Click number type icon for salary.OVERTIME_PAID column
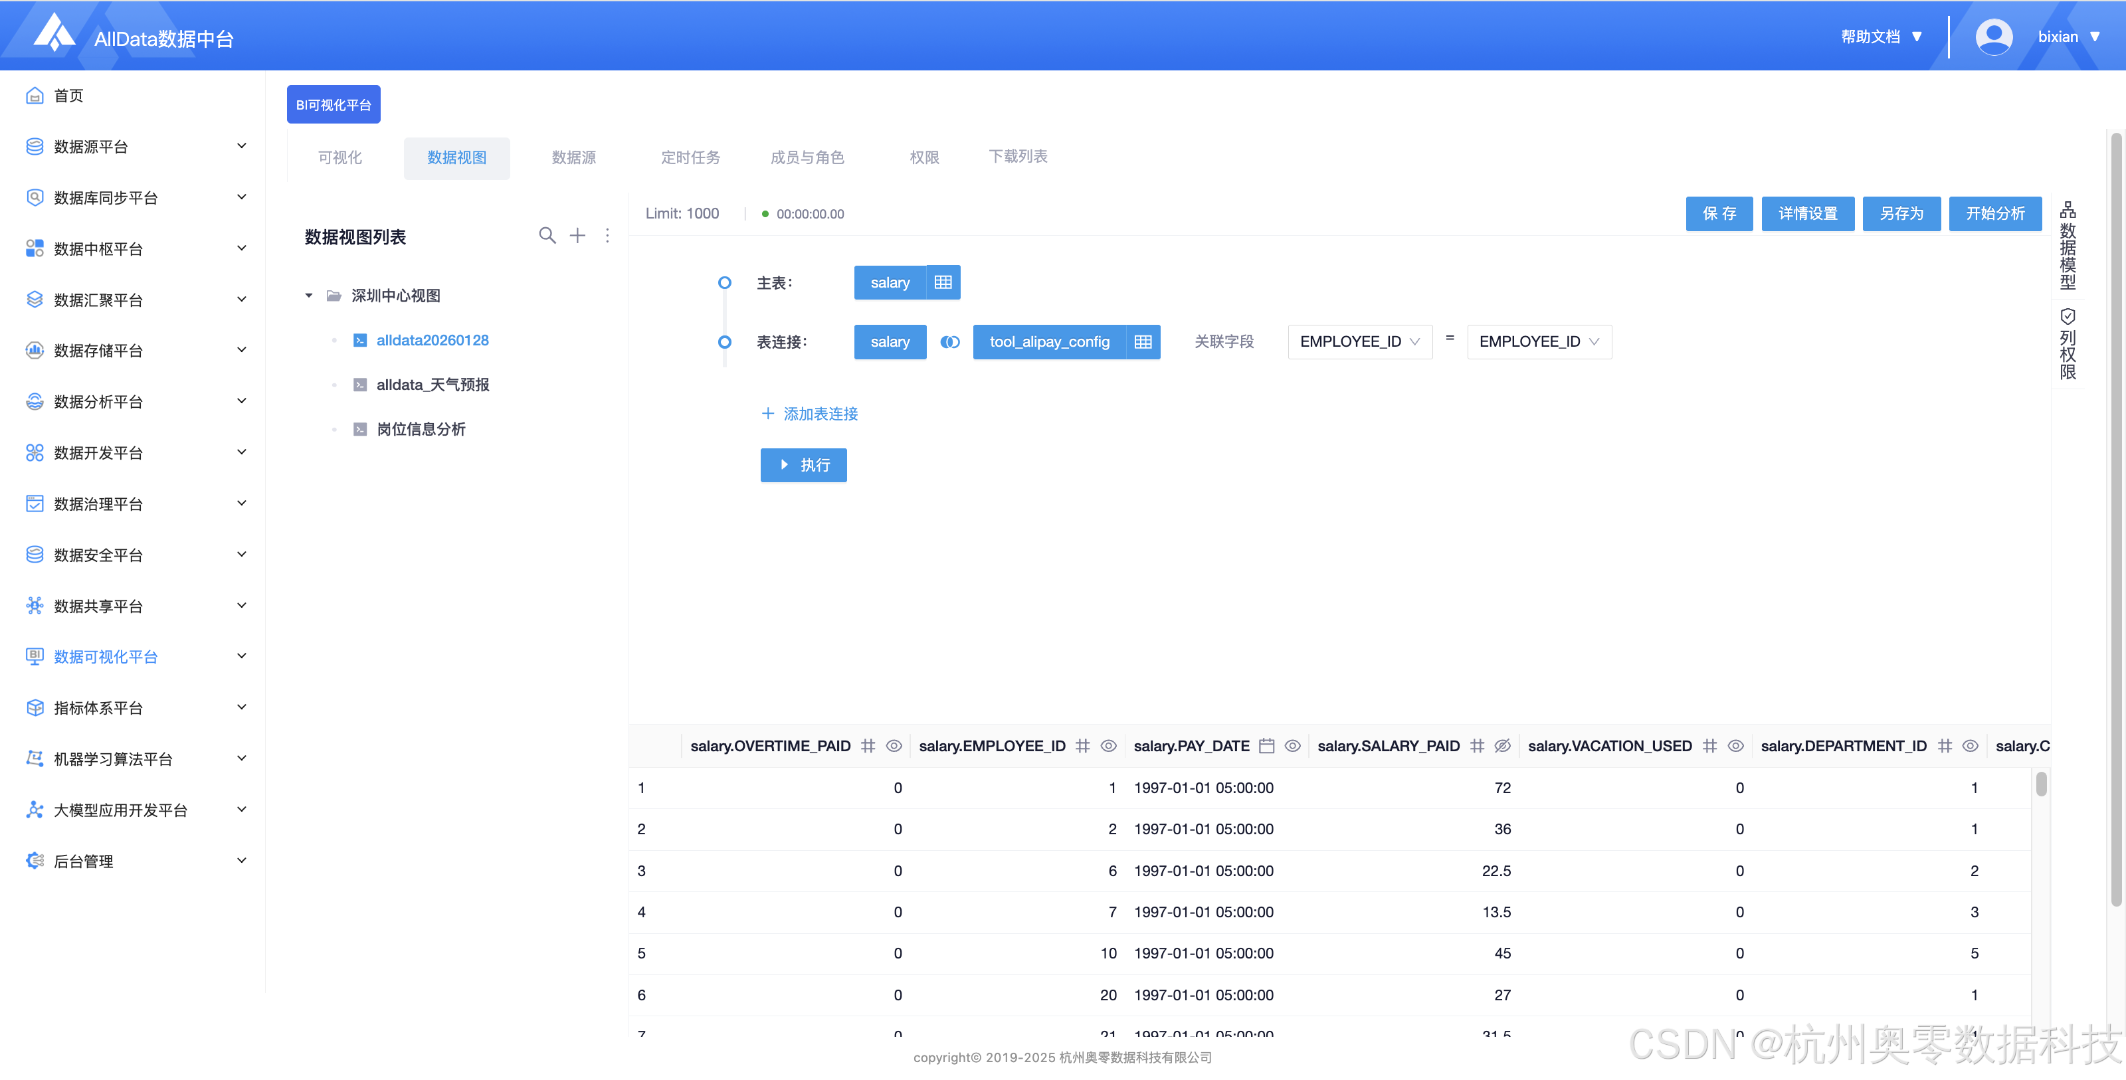The height and width of the screenshot is (1080, 2126). click(868, 746)
